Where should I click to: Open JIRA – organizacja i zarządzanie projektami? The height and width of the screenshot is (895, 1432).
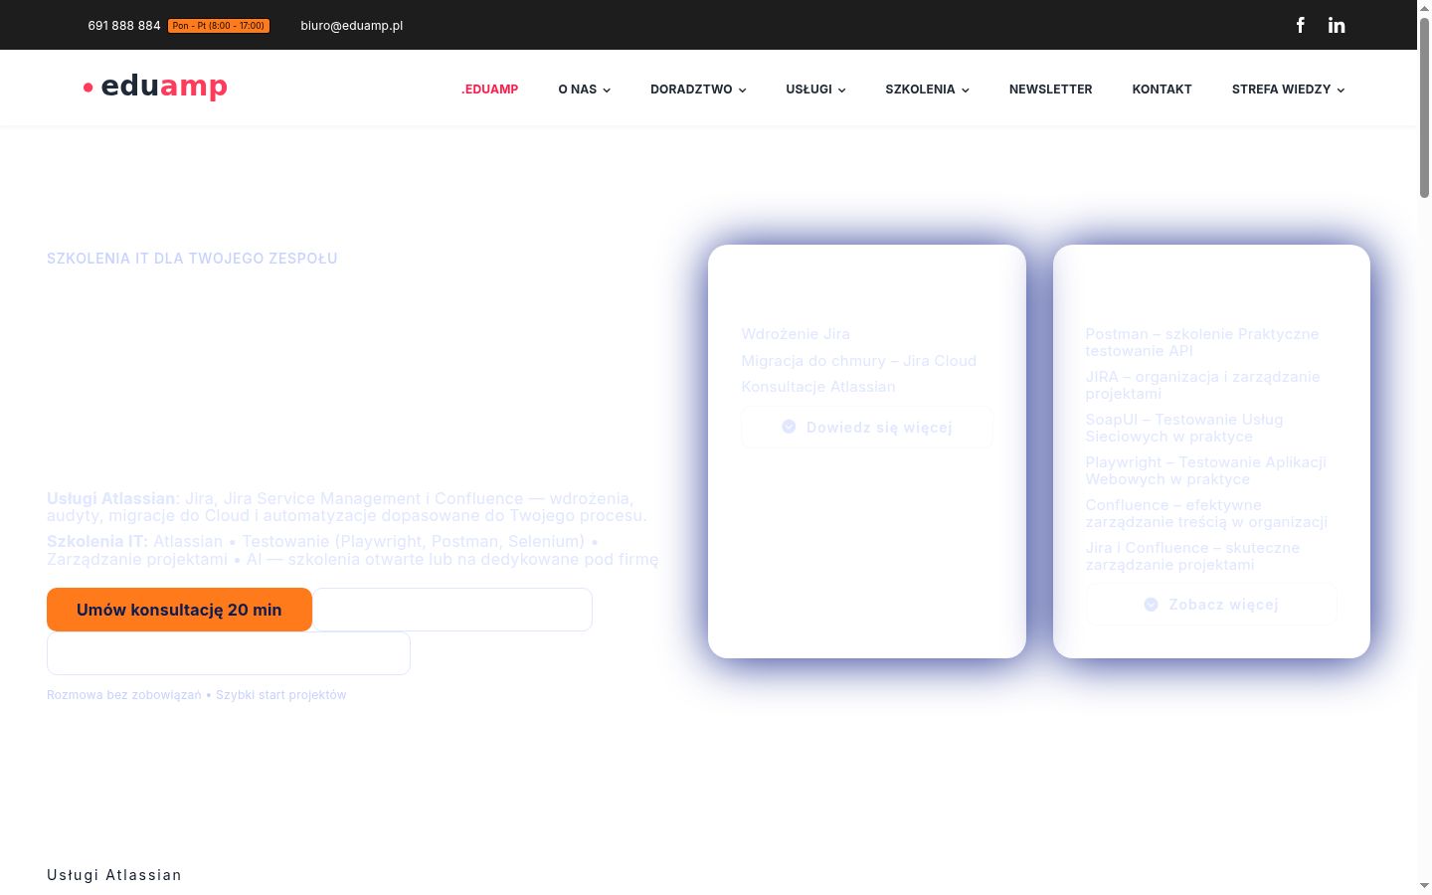(1202, 385)
